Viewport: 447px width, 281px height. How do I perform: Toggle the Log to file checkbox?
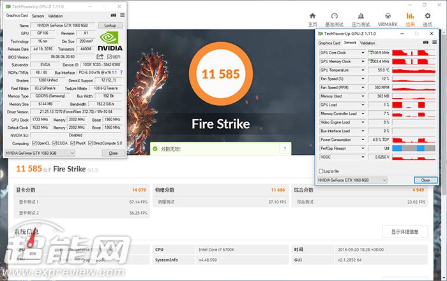click(x=322, y=171)
